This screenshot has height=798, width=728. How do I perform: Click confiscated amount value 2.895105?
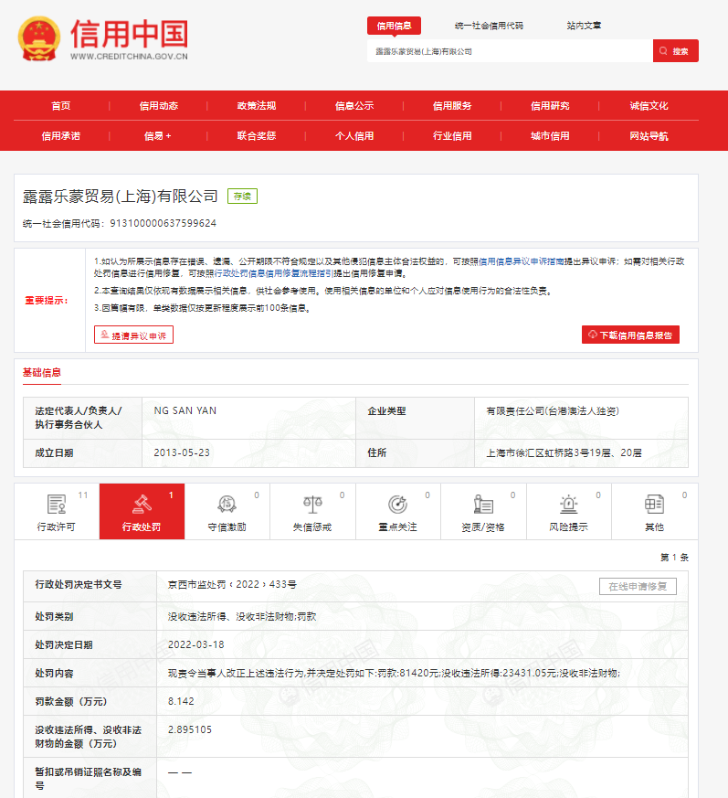click(190, 729)
